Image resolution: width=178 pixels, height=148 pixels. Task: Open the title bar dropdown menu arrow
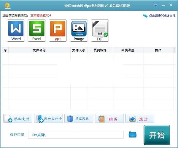(x=156, y=6)
